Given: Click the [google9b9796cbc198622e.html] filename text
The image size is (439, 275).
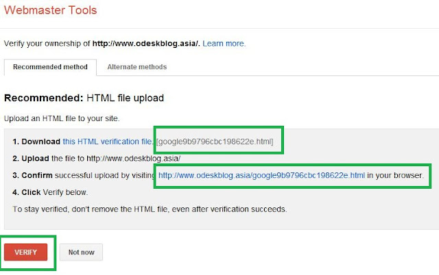Looking at the screenshot, I should click(215, 142).
